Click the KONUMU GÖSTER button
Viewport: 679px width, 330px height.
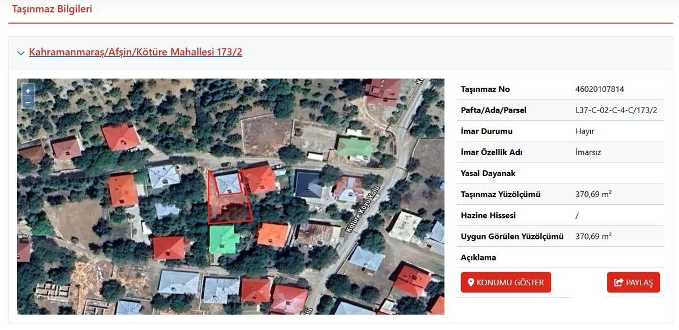506,282
